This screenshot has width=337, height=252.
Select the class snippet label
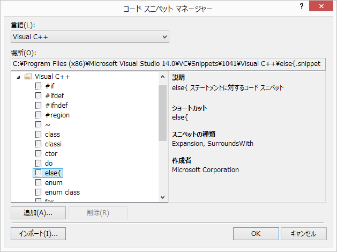tap(53, 135)
